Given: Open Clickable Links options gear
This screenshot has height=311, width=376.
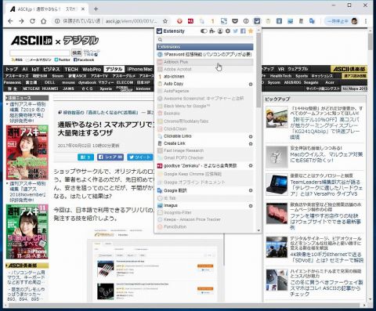Looking at the screenshot, I should pos(251,136).
